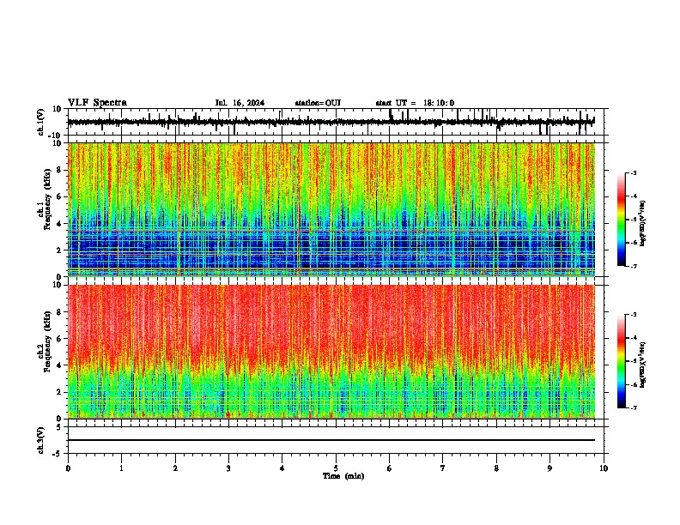680x525 pixels.
Task: Click the ch.1 voltage waveform trace
Action: (331, 122)
